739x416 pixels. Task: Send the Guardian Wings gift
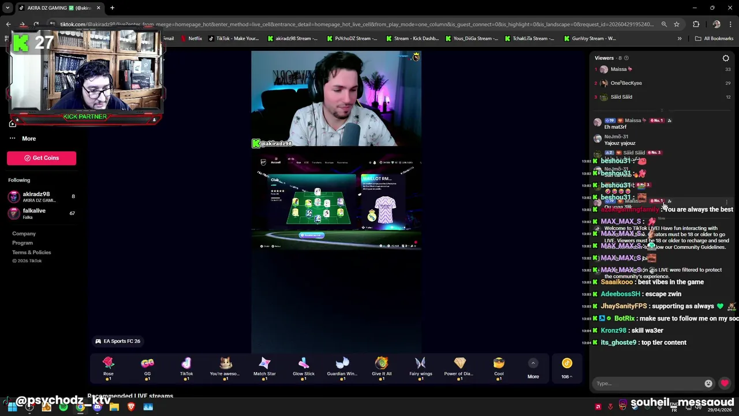(x=342, y=366)
